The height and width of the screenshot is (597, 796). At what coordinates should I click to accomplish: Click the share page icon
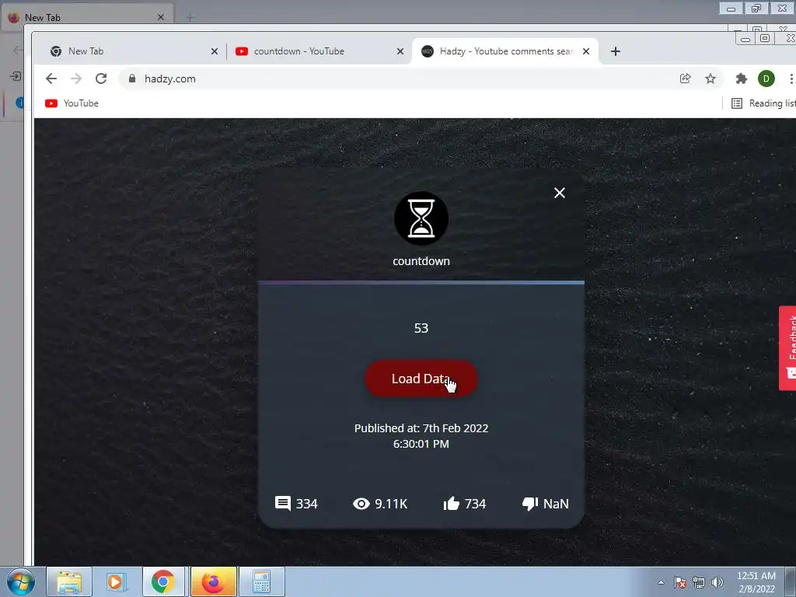pos(685,79)
